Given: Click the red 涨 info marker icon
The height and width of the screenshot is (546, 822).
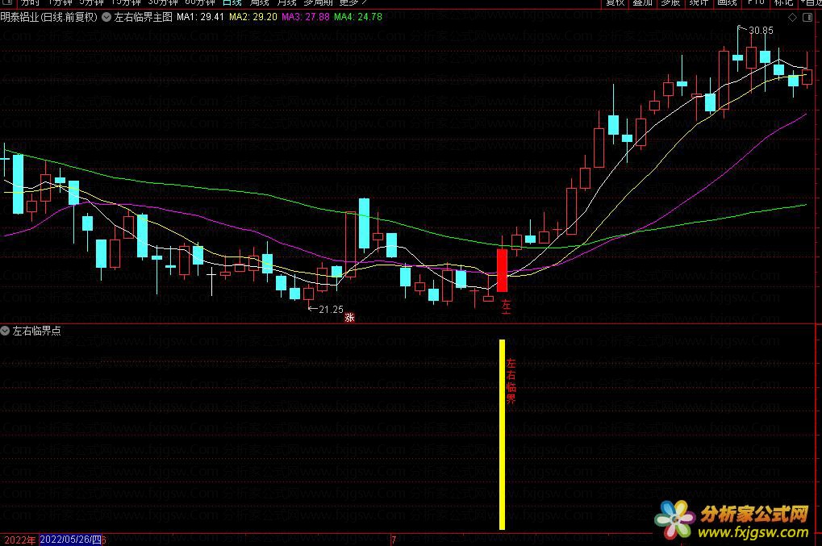Looking at the screenshot, I should [x=349, y=318].
